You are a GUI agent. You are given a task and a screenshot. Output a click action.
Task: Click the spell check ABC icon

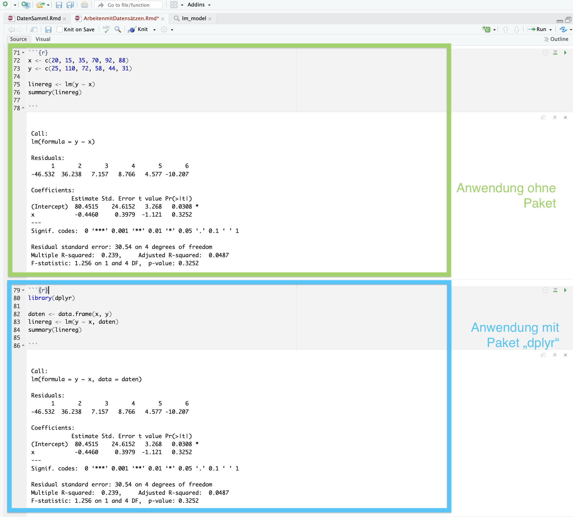[x=107, y=29]
